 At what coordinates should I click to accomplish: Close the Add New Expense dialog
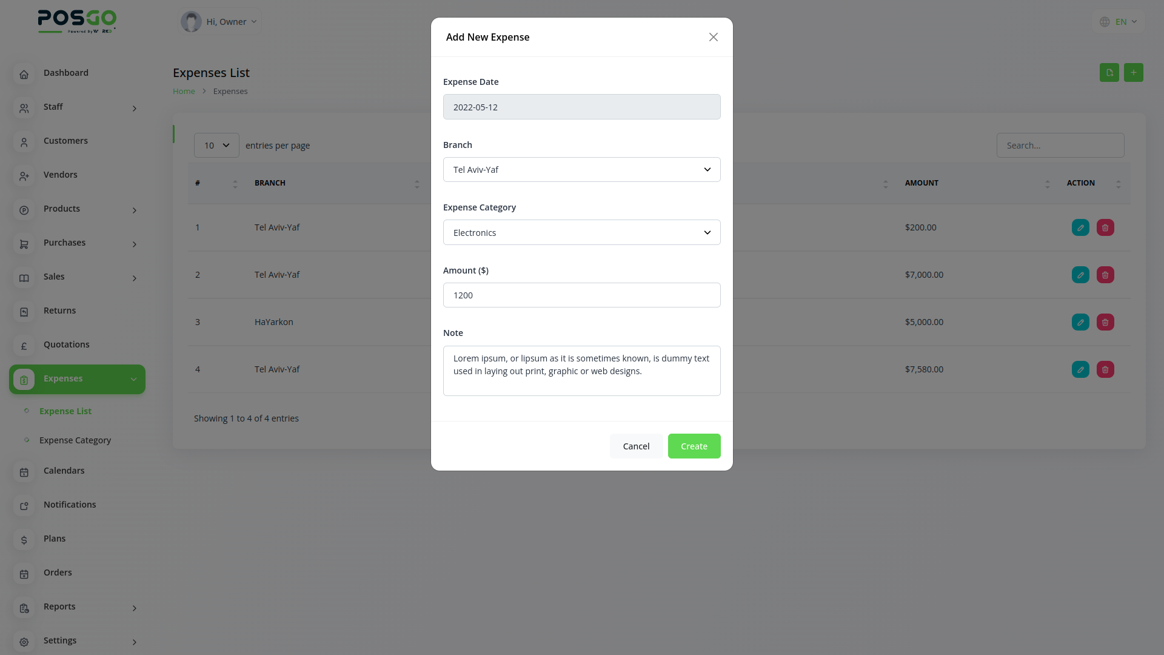[713, 37]
